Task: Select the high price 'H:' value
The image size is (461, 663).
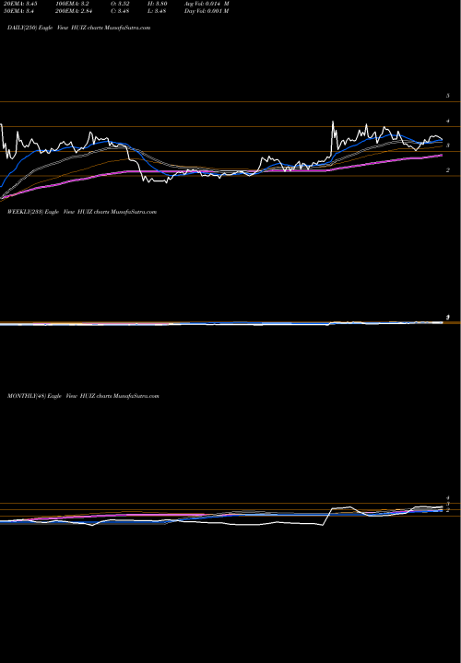Action: point(158,4)
